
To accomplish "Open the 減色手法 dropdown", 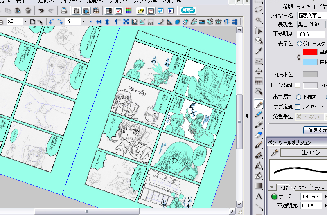I will tap(311, 117).
